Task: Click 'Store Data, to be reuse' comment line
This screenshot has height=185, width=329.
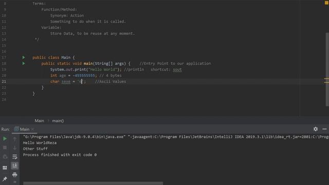Action: point(93,33)
